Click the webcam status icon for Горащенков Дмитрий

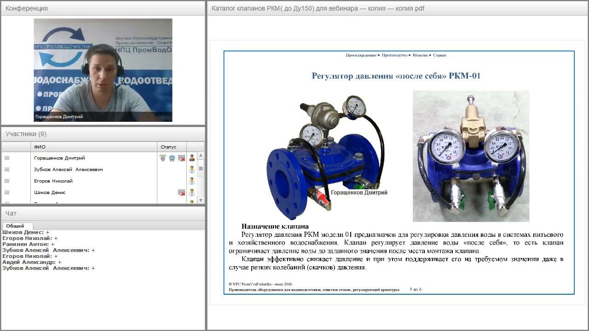pyautogui.click(x=172, y=158)
